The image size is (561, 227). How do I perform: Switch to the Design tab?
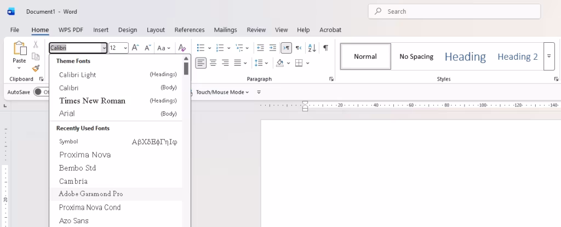click(x=128, y=30)
